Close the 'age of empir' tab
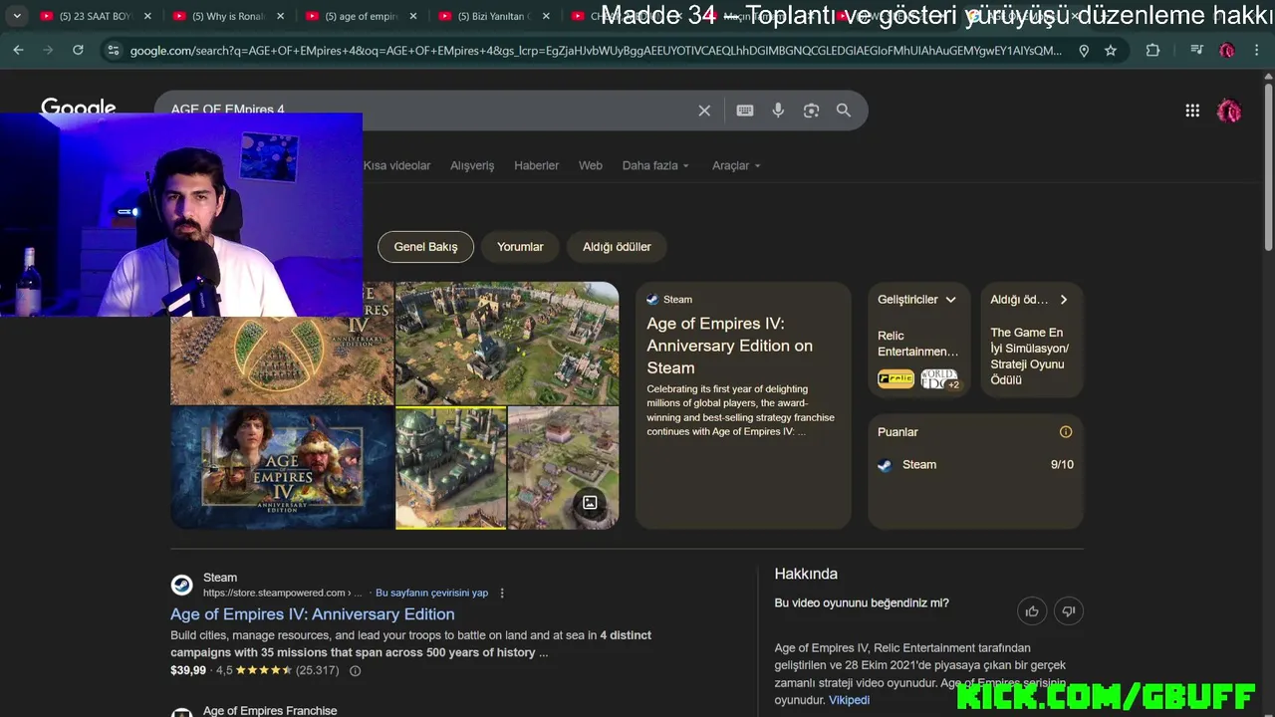This screenshot has width=1275, height=717. click(412, 16)
